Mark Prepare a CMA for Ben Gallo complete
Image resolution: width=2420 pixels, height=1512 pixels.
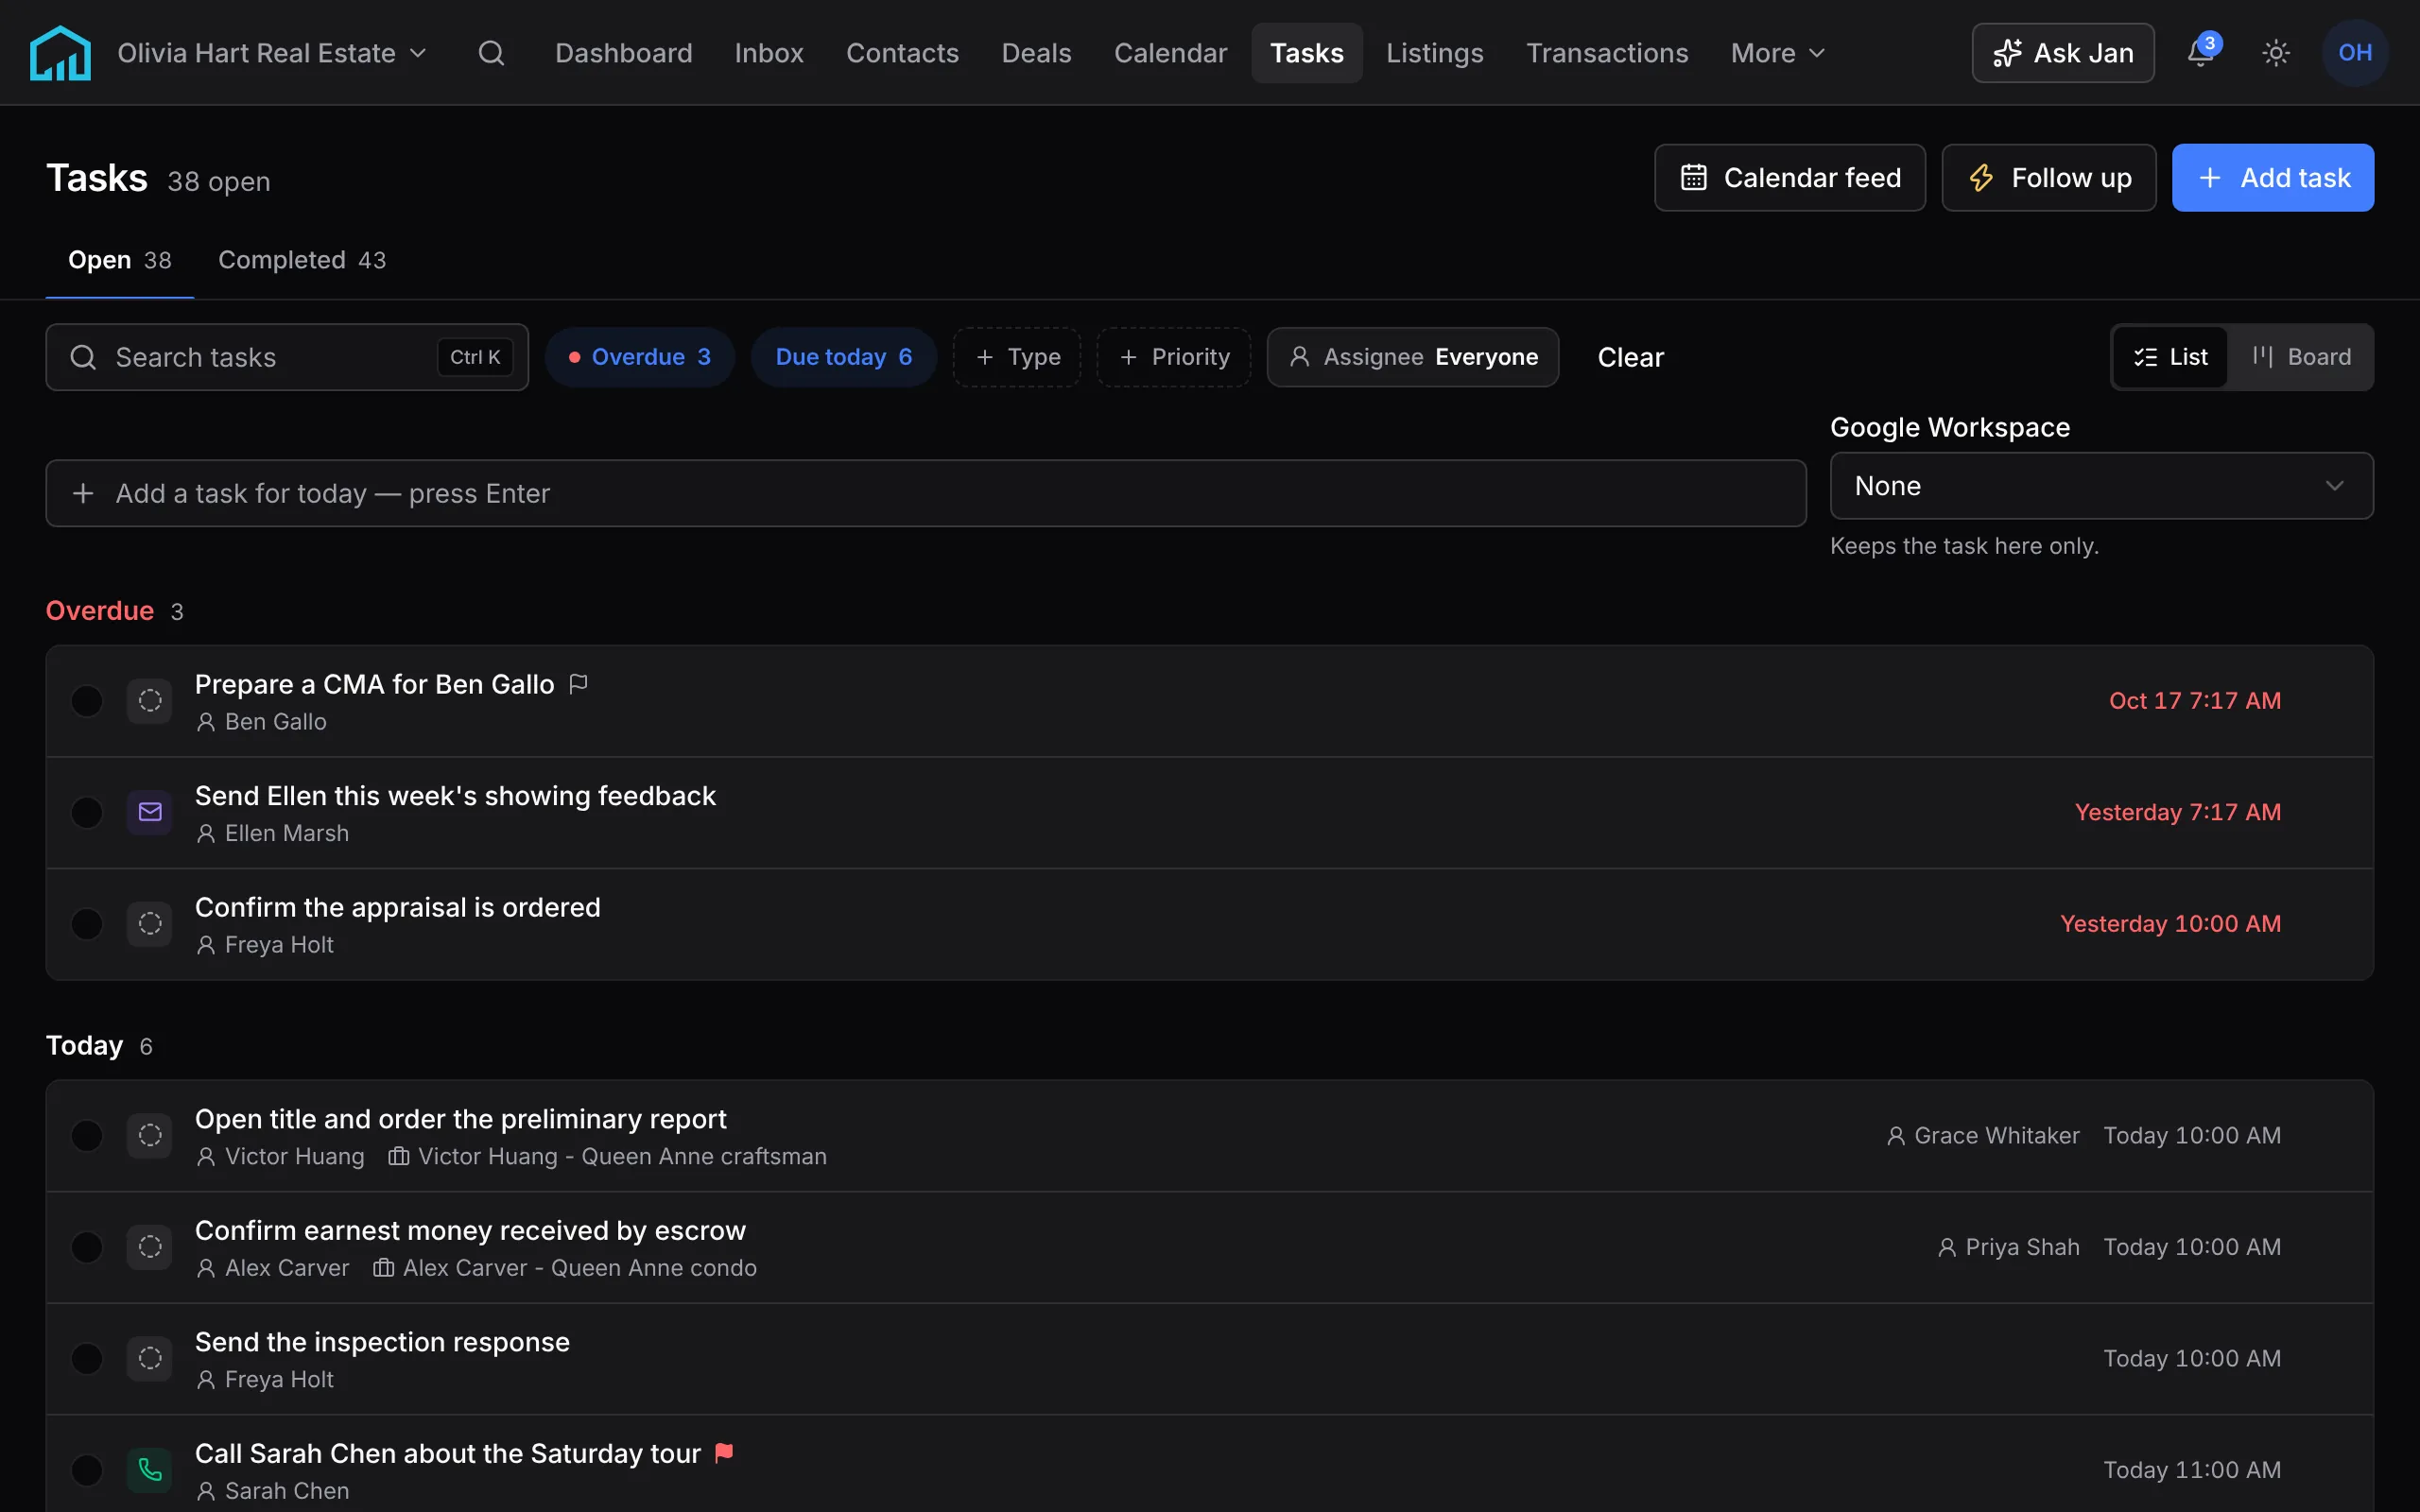[87, 701]
